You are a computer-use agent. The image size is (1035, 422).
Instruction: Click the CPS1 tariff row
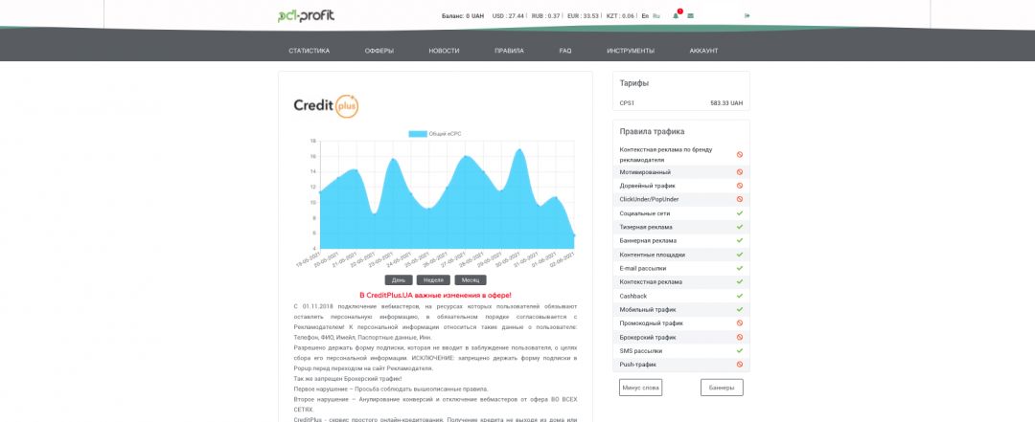pos(681,103)
